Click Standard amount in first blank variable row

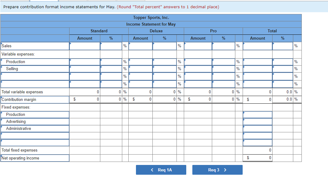[85, 77]
